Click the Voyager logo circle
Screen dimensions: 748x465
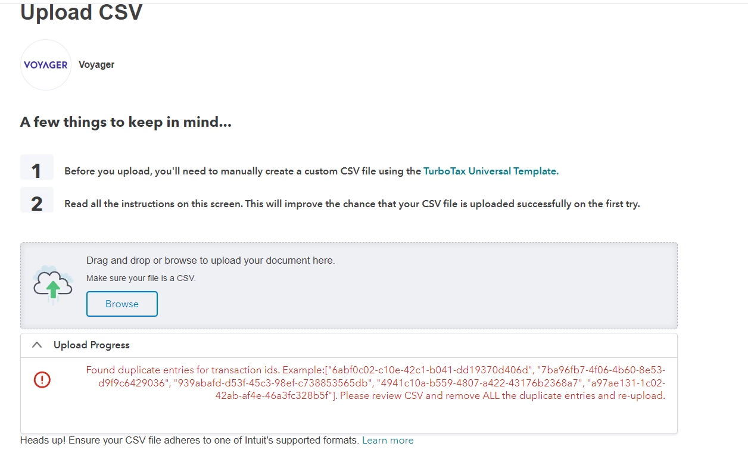[x=46, y=65]
